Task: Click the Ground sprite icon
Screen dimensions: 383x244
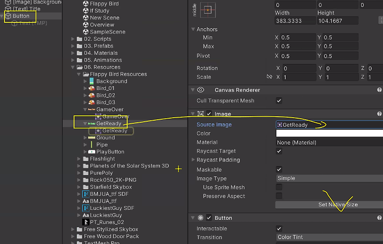Action: click(x=91, y=138)
